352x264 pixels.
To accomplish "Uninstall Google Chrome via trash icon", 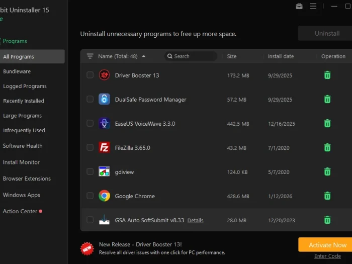I will pyautogui.click(x=327, y=196).
